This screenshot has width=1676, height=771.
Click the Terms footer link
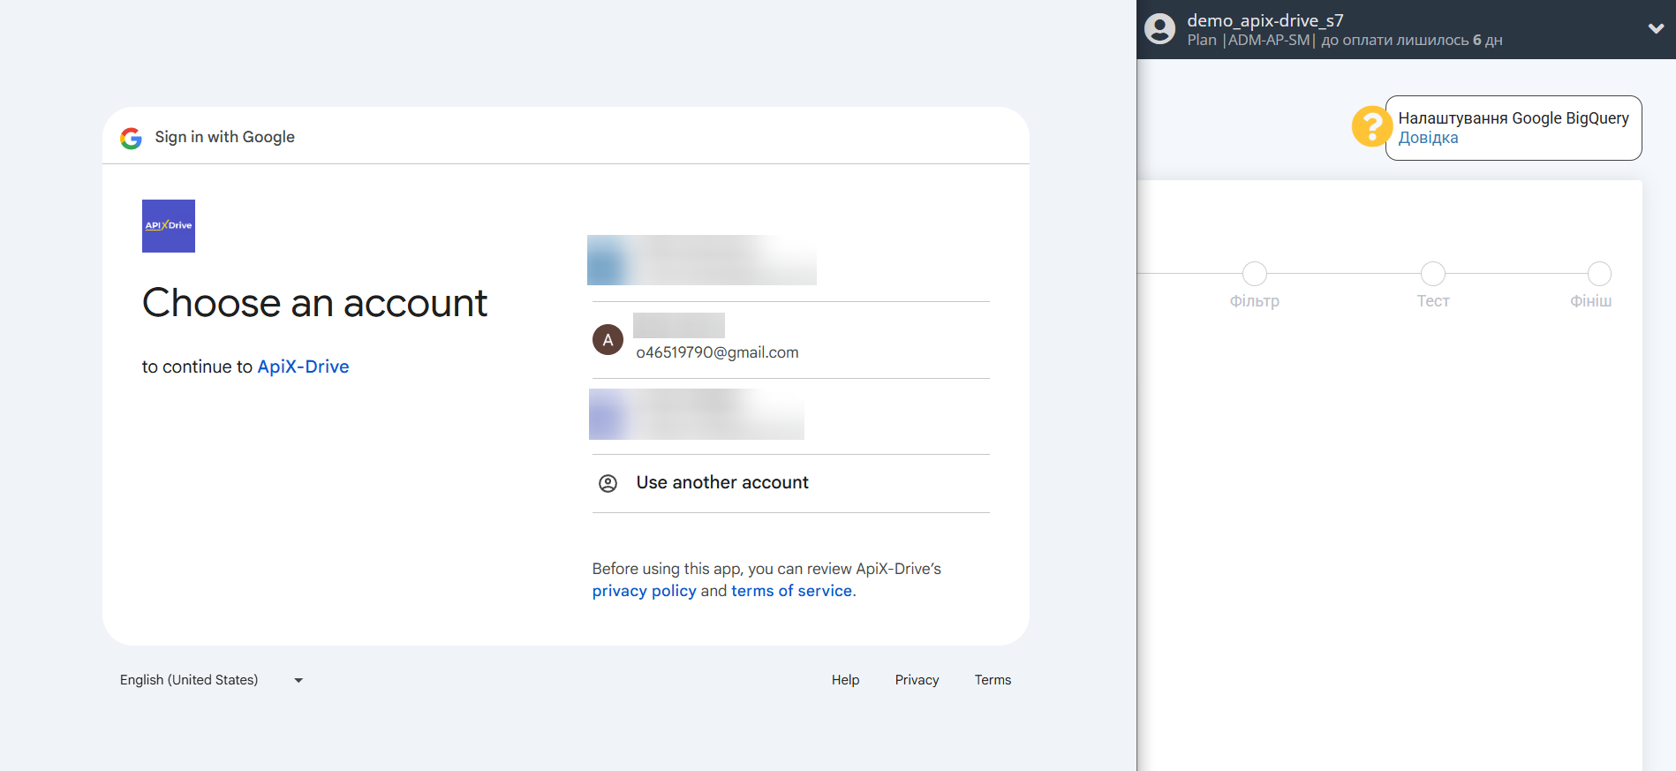click(x=993, y=680)
